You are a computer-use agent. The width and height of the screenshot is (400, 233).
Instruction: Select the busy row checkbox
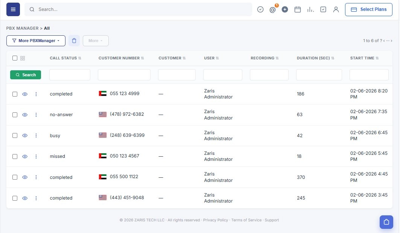(x=15, y=135)
